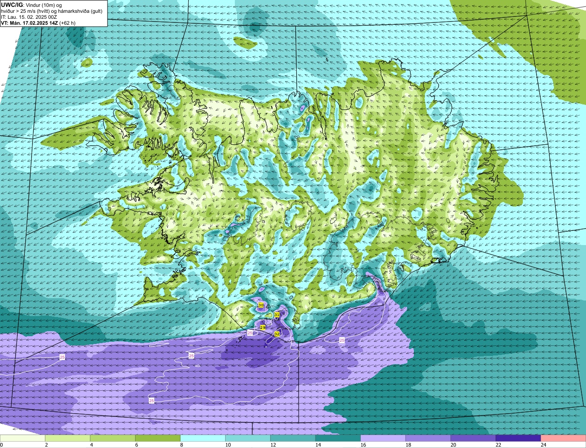The width and height of the screenshot is (586, 448).
Task: Click the legend tick label 6
Action: (136, 445)
